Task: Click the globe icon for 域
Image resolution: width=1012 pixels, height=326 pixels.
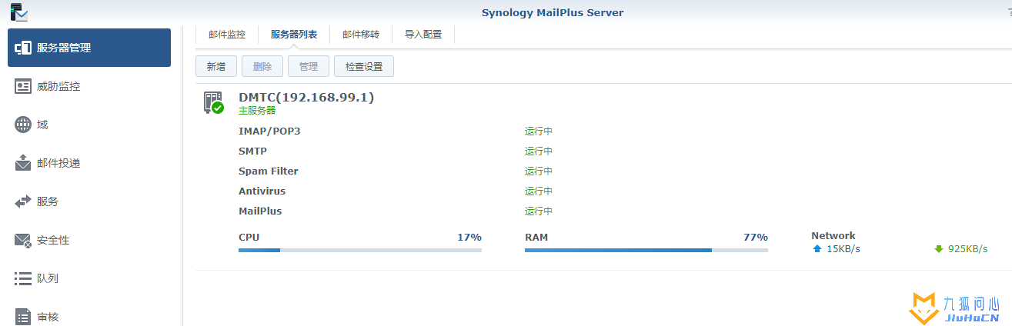Action: (x=23, y=125)
